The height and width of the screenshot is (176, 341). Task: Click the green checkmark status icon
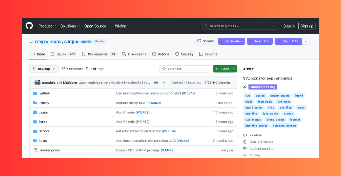click(x=164, y=82)
